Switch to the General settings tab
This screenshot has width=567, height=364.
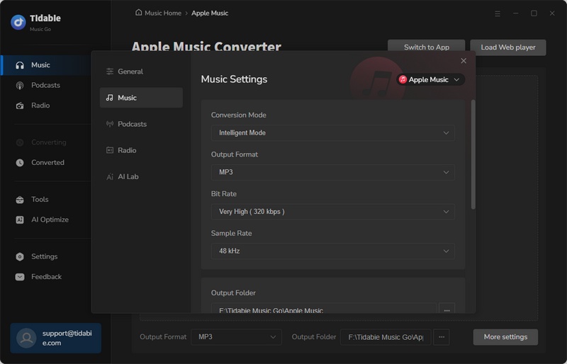pos(130,72)
